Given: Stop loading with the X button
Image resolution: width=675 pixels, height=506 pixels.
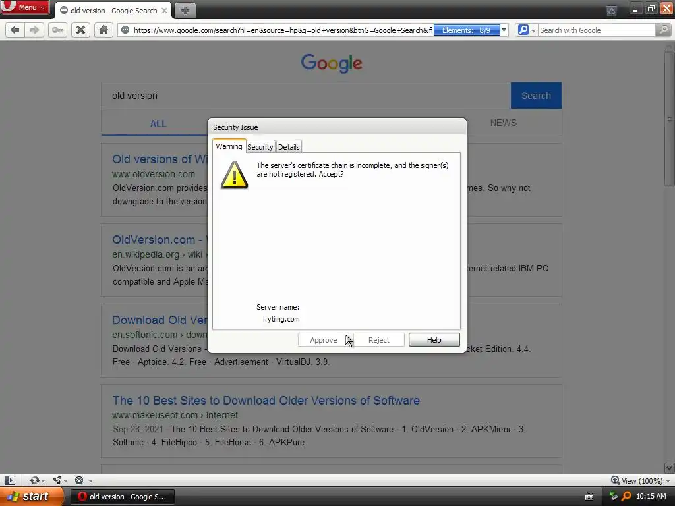Looking at the screenshot, I should 80,30.
